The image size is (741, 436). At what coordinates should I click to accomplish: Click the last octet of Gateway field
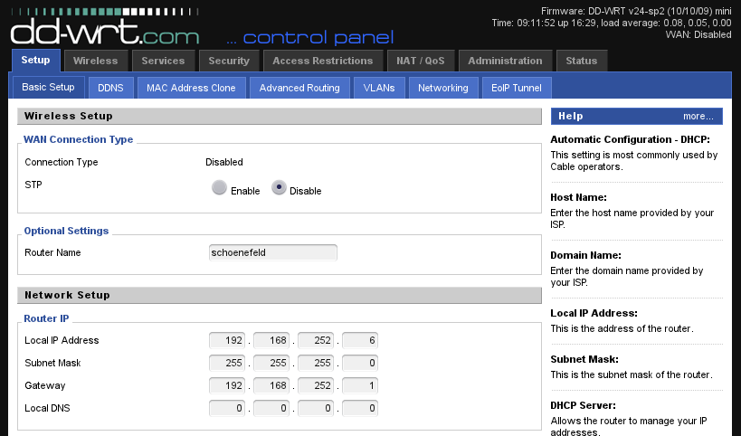pyautogui.click(x=360, y=385)
